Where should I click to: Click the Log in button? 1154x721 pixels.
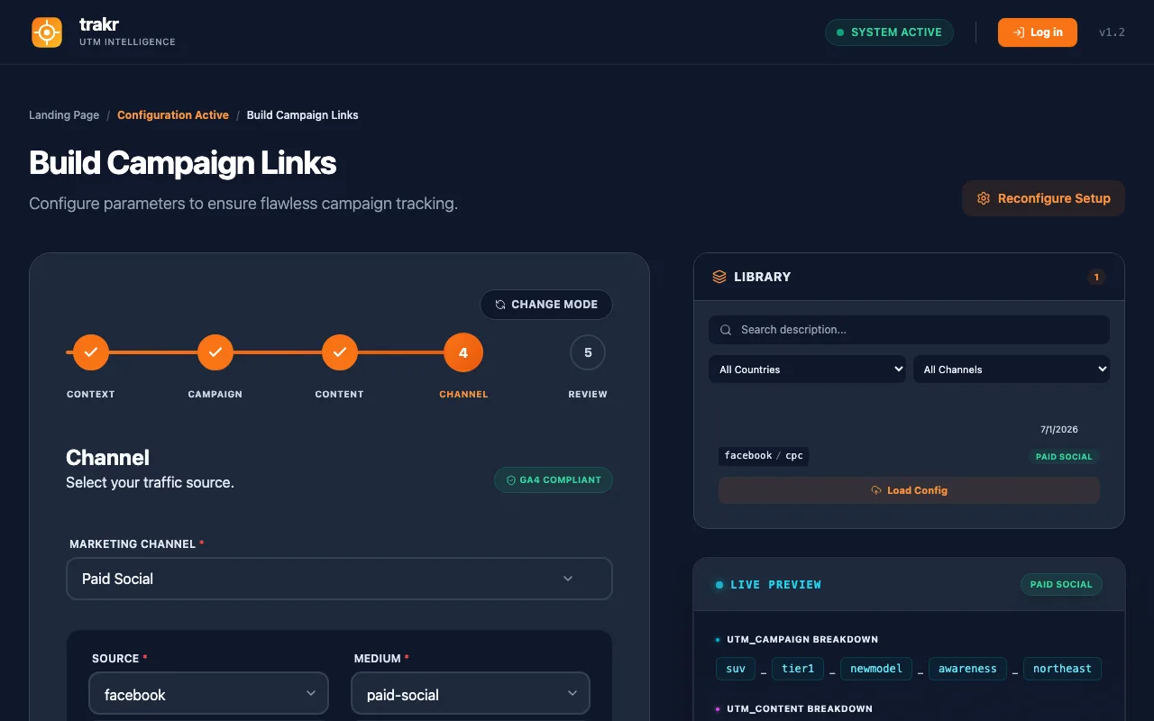pyautogui.click(x=1037, y=32)
